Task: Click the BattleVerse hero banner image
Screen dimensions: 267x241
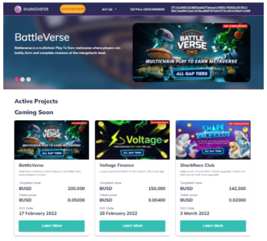Action: tap(191, 53)
